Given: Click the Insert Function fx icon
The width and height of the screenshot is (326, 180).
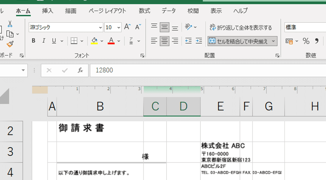Looking at the screenshot, I should pyautogui.click(x=80, y=70).
